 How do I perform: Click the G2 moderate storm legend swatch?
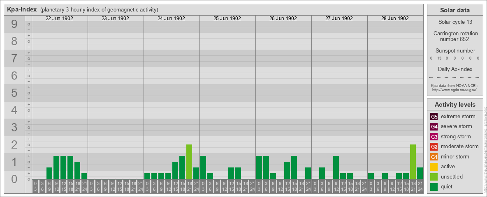[x=434, y=147]
